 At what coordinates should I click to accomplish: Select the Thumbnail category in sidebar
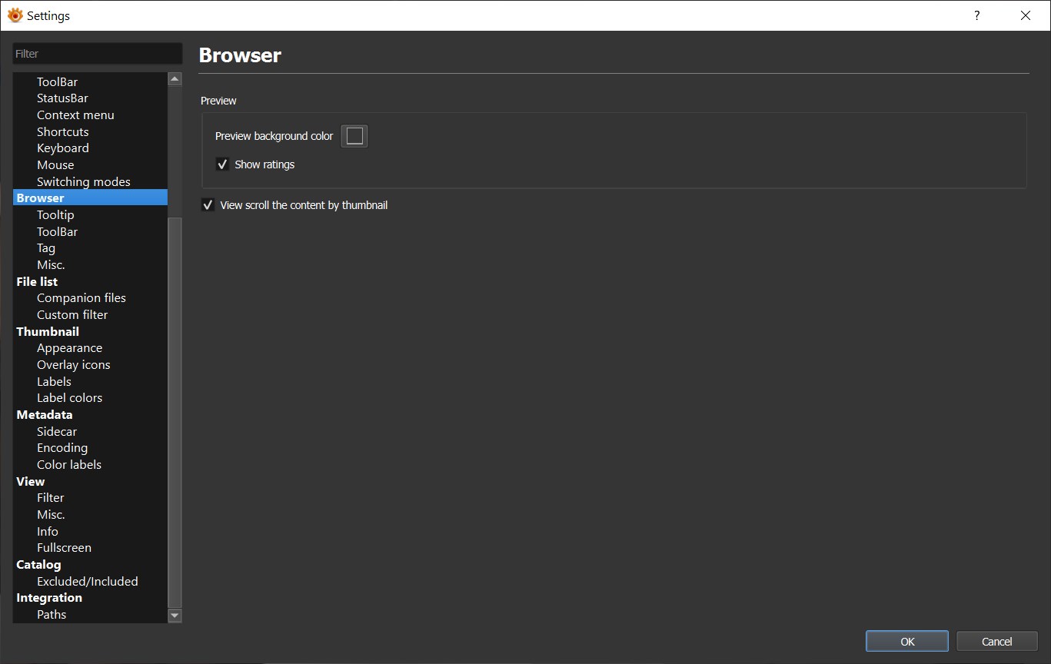48,331
